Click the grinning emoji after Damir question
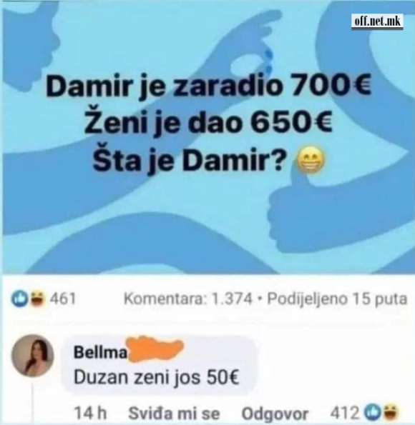Image resolution: width=415 pixels, height=425 pixels. (x=310, y=160)
